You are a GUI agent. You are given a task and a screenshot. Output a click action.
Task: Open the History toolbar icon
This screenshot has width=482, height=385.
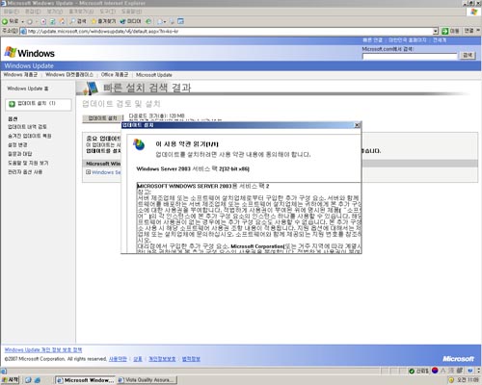[x=148, y=21]
